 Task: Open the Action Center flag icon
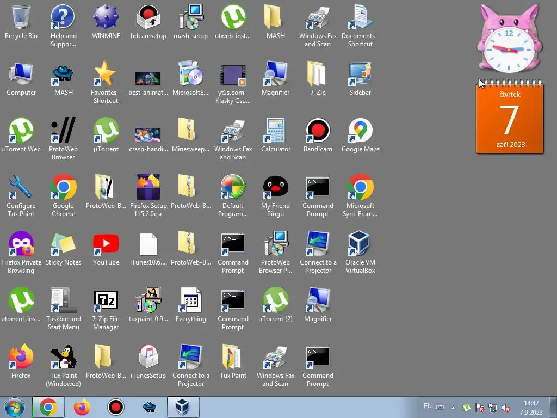pos(480,408)
